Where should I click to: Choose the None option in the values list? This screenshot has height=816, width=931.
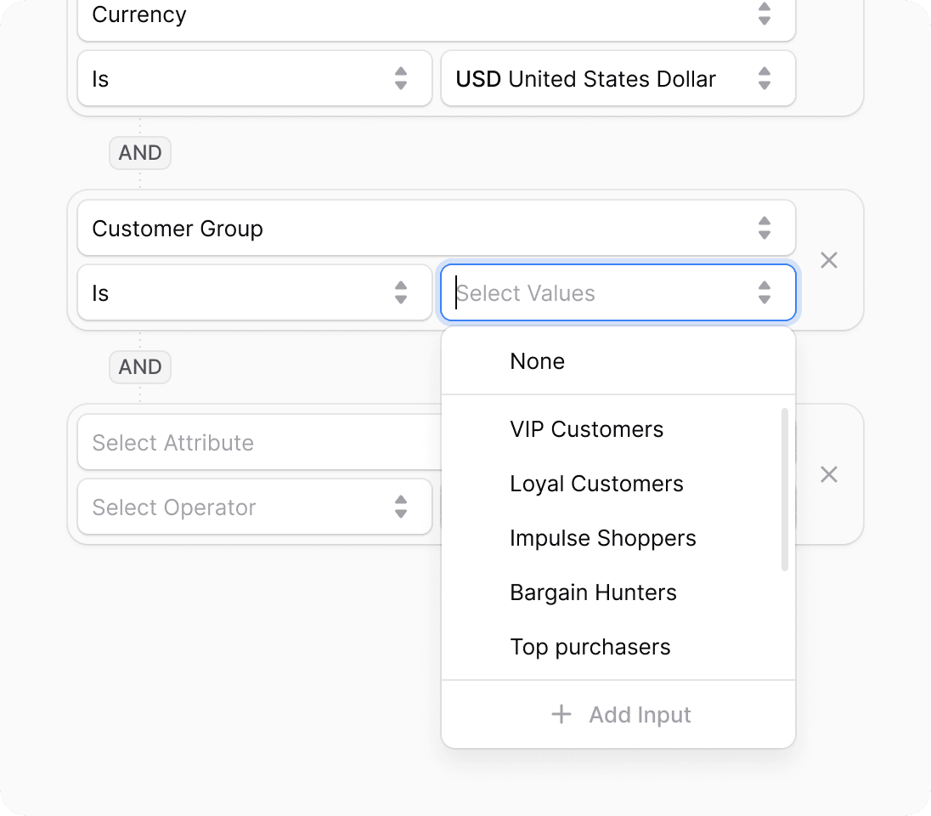click(x=537, y=361)
